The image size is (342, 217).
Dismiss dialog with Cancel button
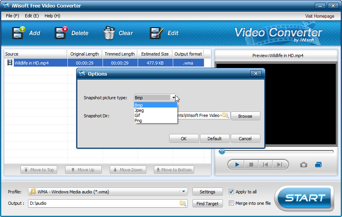245,138
